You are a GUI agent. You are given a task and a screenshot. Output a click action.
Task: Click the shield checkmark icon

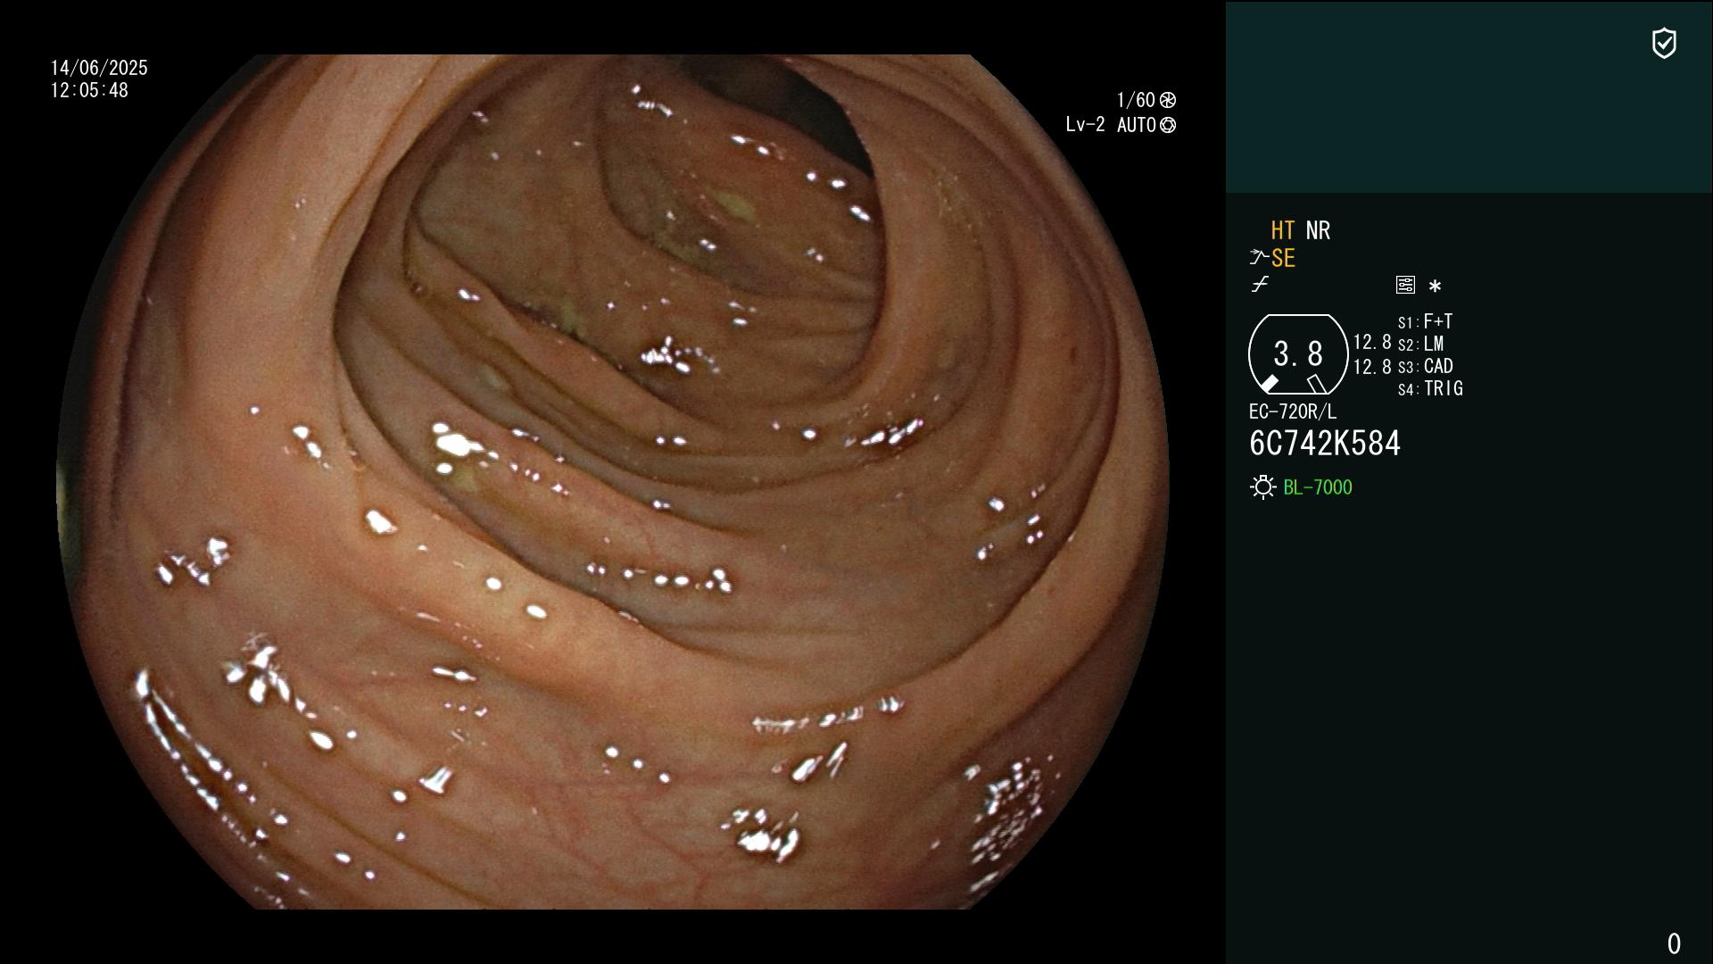coord(1664,43)
